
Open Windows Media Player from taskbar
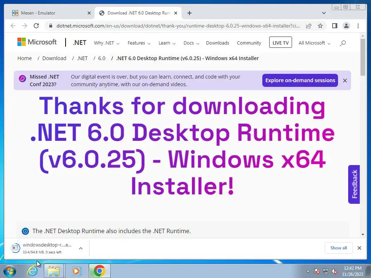76,271
